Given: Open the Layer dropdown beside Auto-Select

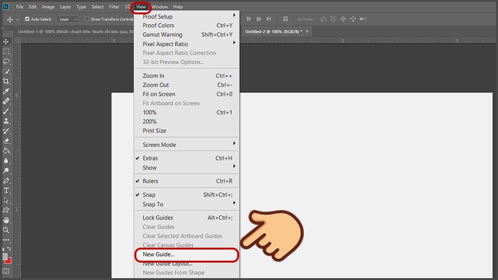Looking at the screenshot, I should (x=67, y=19).
